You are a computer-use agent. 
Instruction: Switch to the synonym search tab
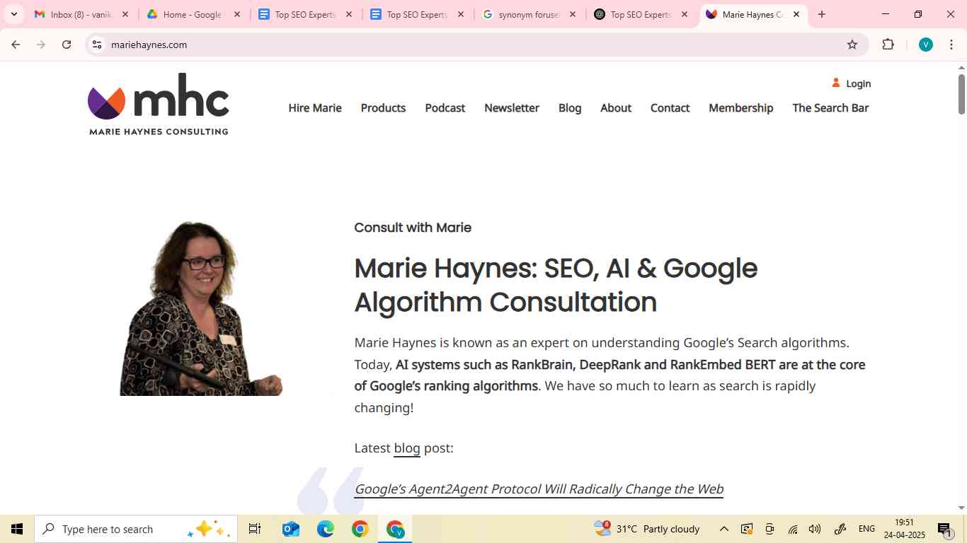coord(527,14)
